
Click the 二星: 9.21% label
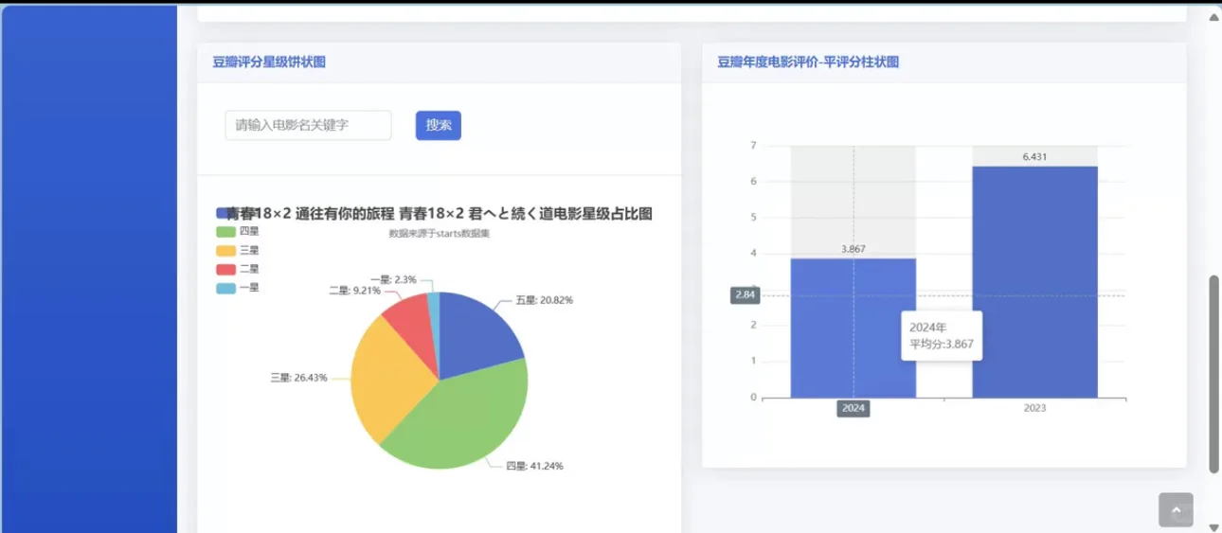click(x=354, y=291)
